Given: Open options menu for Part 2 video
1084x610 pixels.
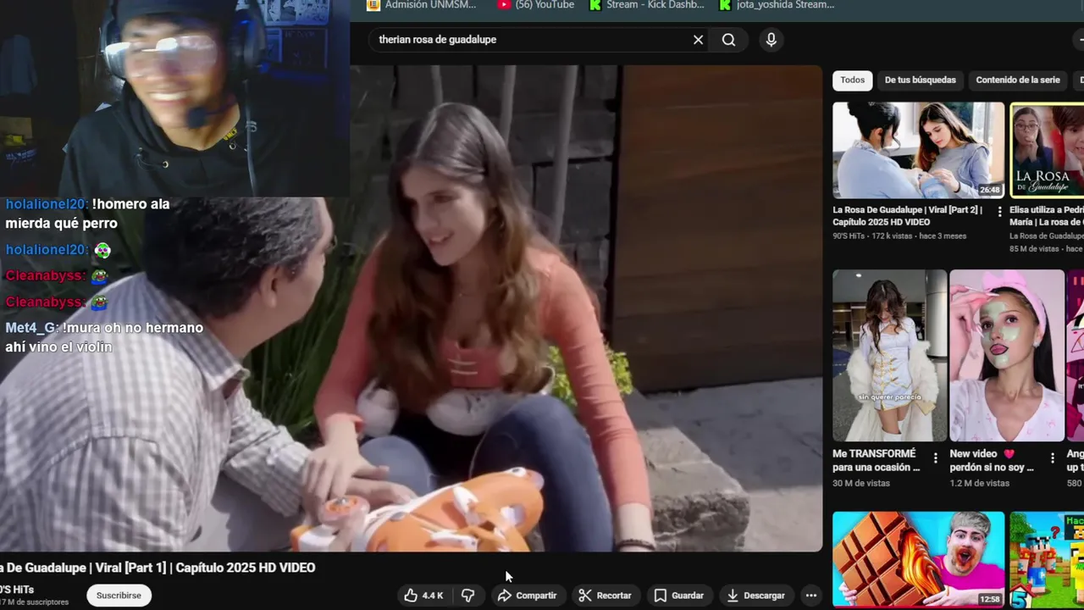Looking at the screenshot, I should [x=999, y=212].
